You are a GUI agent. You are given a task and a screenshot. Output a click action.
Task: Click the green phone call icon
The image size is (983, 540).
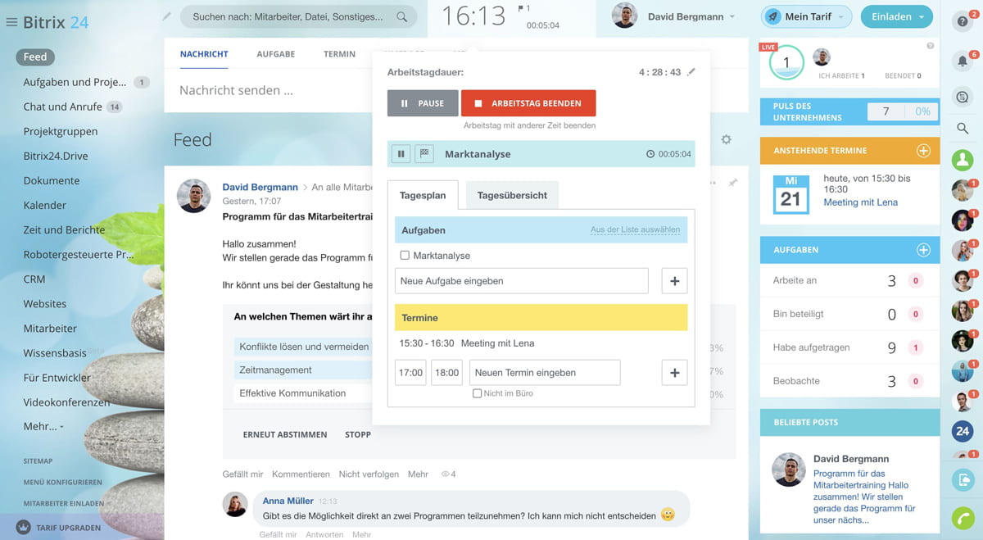[963, 518]
